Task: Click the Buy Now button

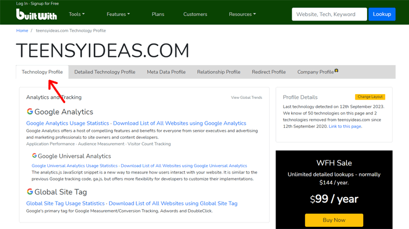Action: (x=334, y=220)
